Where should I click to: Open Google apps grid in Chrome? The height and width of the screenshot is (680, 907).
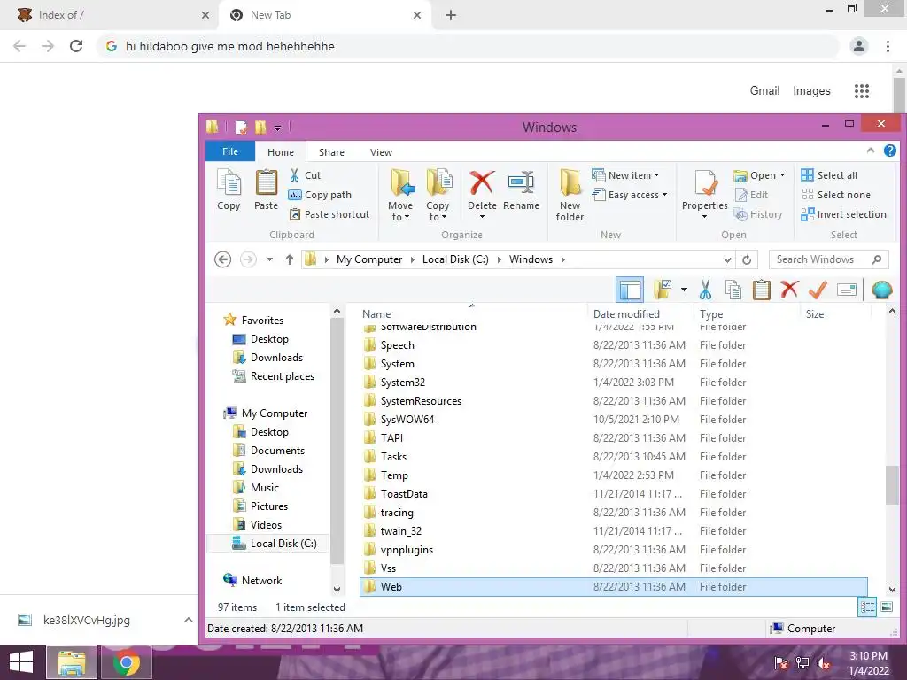(862, 91)
